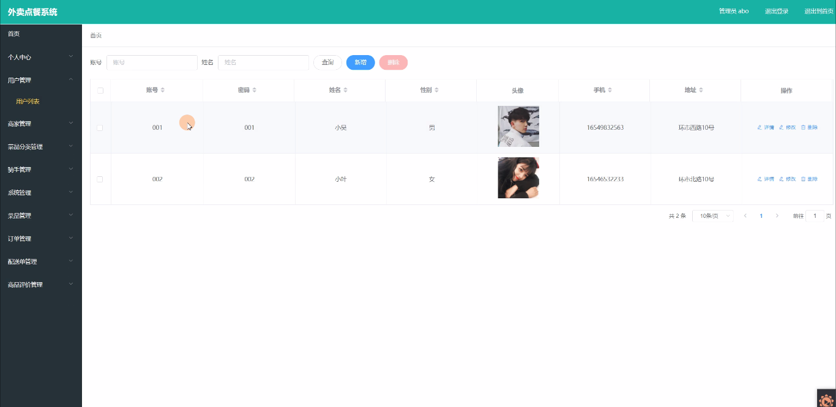Open 详情 for user 小吴
This screenshot has height=407, width=836.
pyautogui.click(x=766, y=128)
